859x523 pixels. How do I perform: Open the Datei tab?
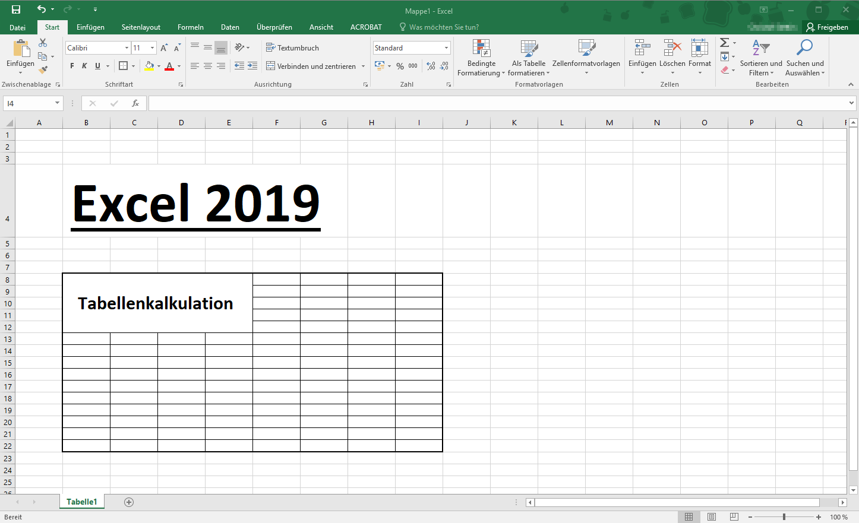(x=18, y=27)
